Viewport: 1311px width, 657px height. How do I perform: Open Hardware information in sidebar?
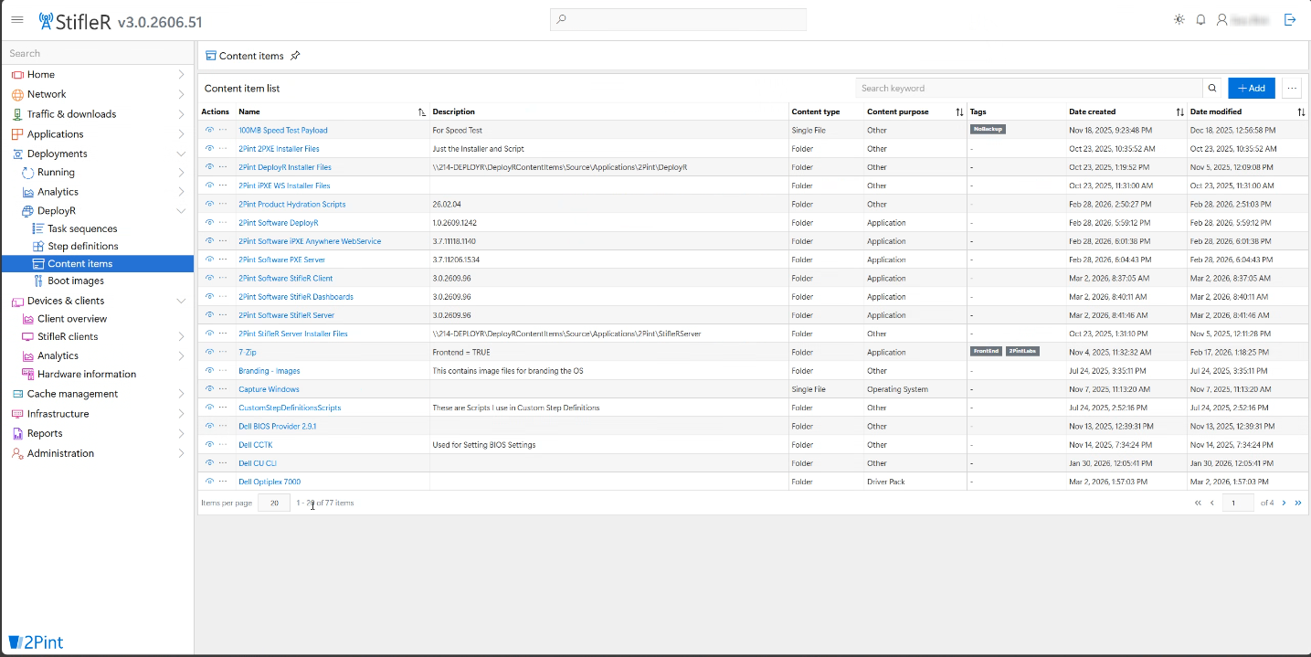[x=87, y=374]
